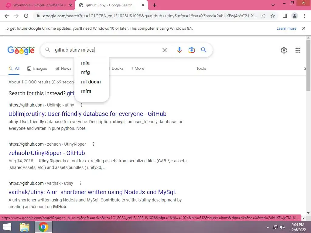Select the All results tab
This screenshot has height=233, width=311.
coord(14,69)
